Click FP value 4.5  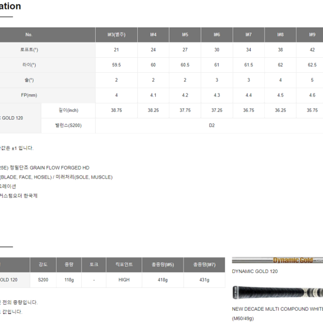pos(280,95)
